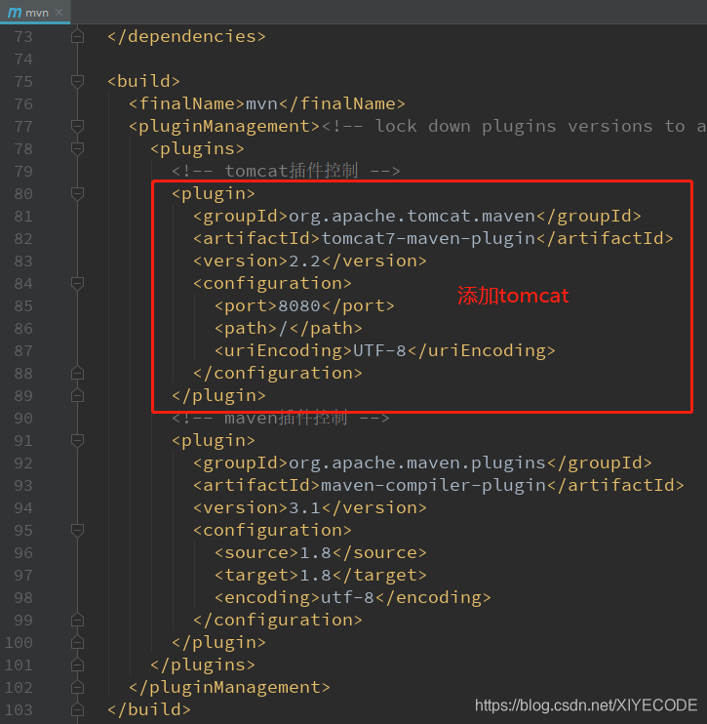
Task: Click closing pluginManagement tag on line 102
Action: (229, 688)
